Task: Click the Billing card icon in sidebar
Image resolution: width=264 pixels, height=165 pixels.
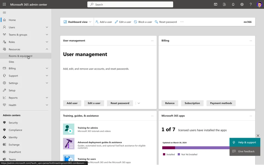Action: (x=4, y=68)
